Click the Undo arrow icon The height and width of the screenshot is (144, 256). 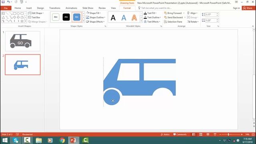click(x=8, y=2)
